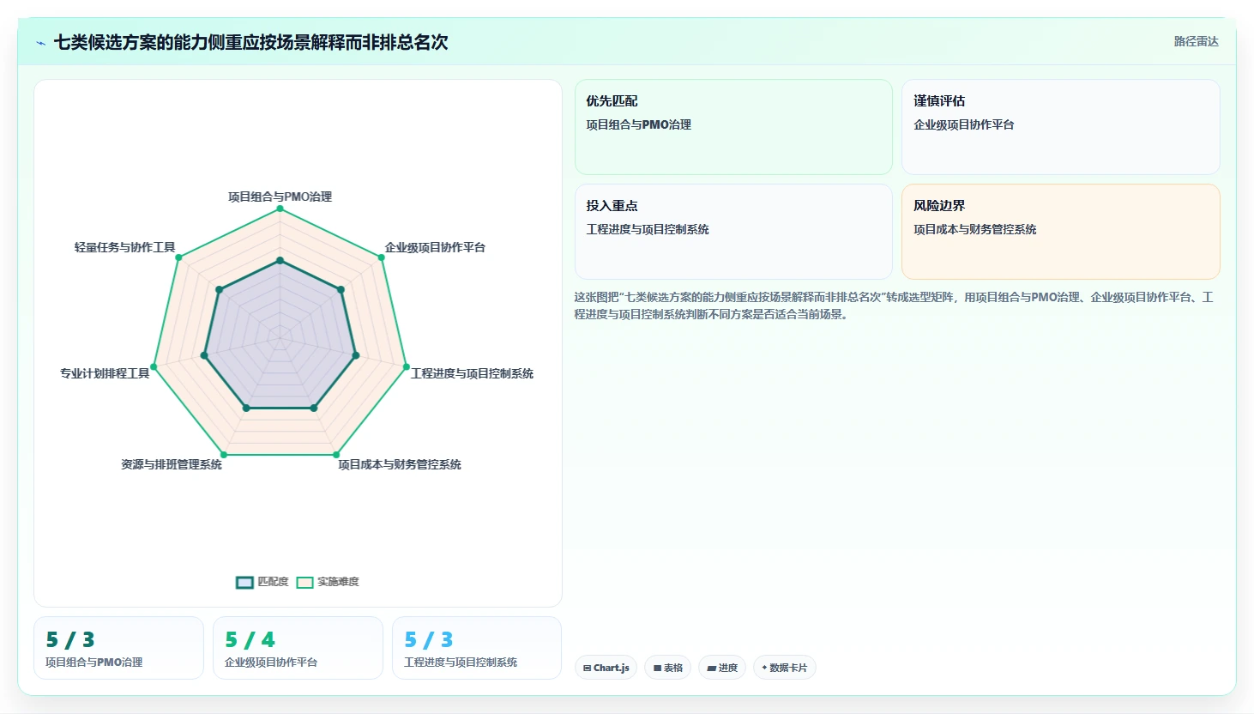Click the outer 实施难度 point on the 轻量任务与协作工具 axis
The height and width of the screenshot is (714, 1254).
coord(178,257)
